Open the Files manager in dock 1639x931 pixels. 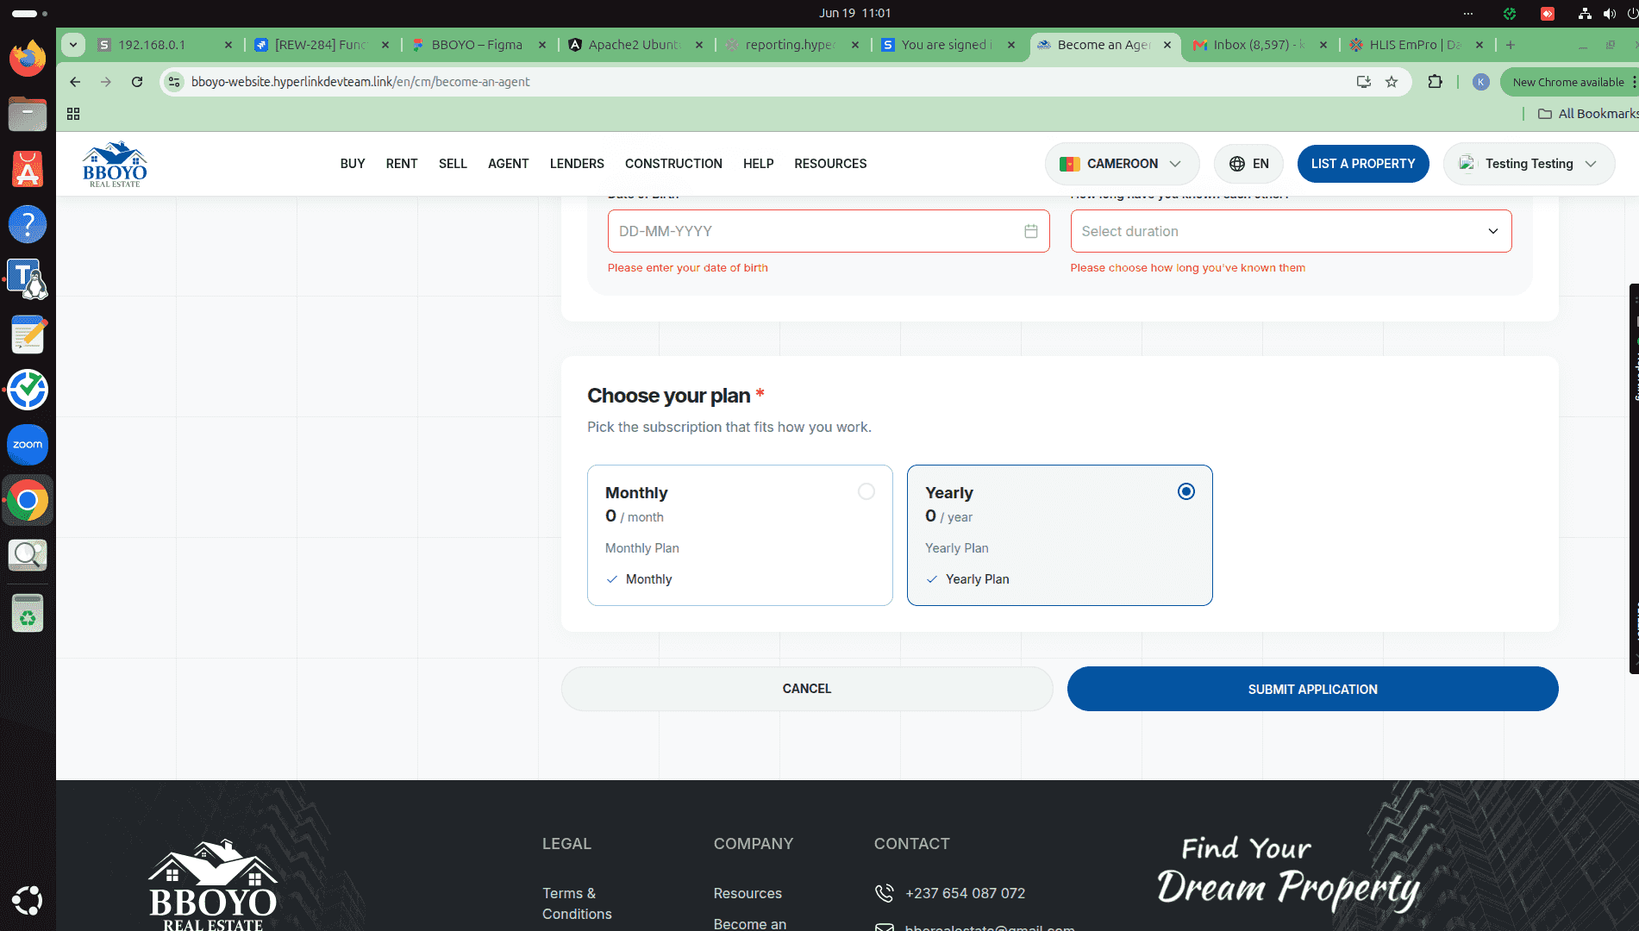tap(28, 114)
